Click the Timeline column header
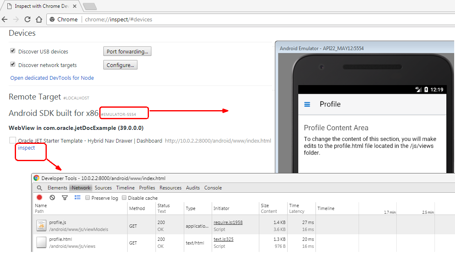This screenshot has height=254, width=455. pos(326,208)
